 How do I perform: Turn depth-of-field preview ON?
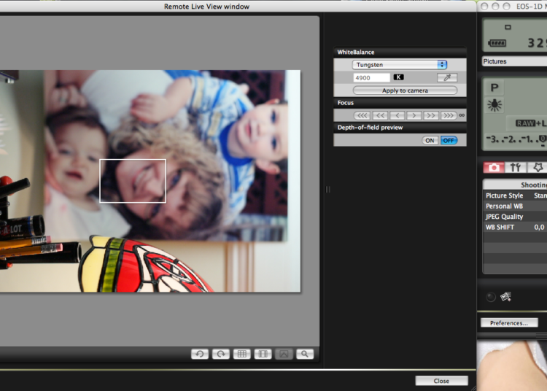[430, 141]
